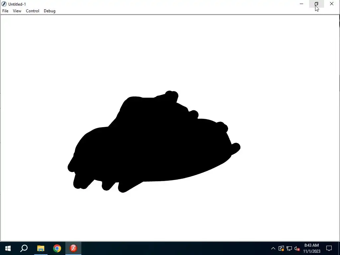Viewport: 340px width, 255px height.
Task: Open the Windows Start menu
Action: coord(8,248)
